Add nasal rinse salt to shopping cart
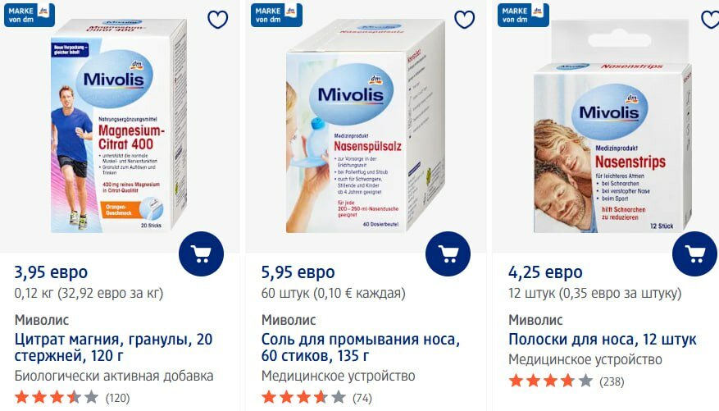This screenshot has height=411, width=719. [448, 253]
